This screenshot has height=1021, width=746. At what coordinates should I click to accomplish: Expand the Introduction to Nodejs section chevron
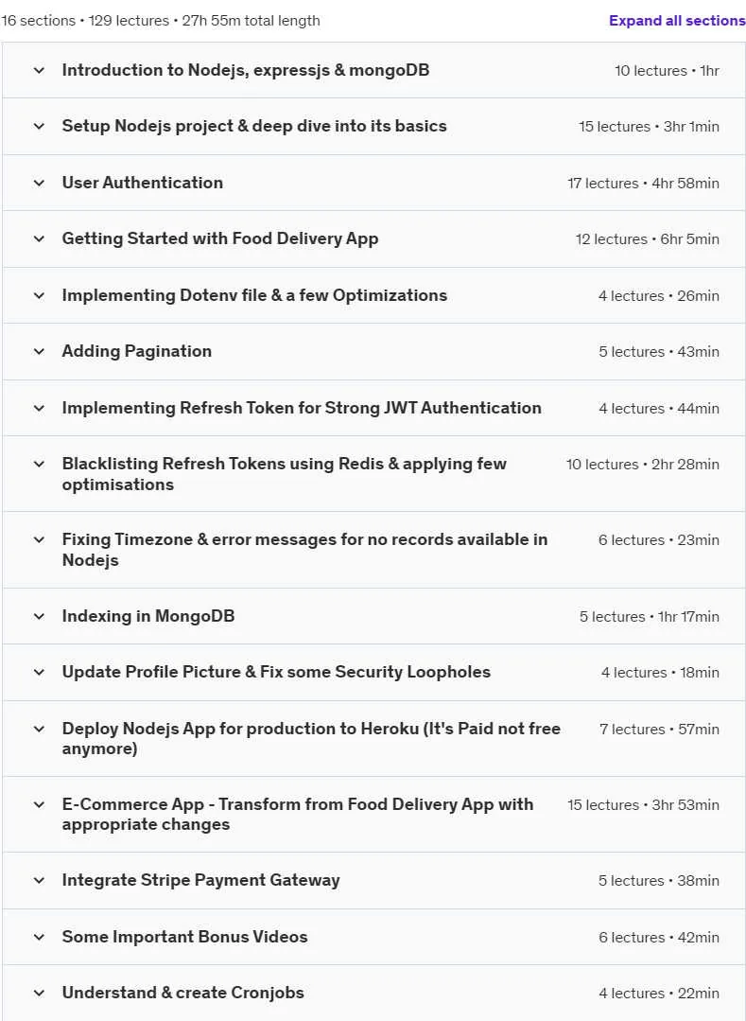[x=39, y=70]
